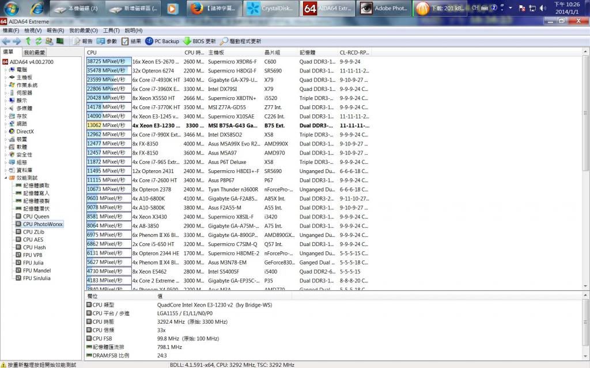This screenshot has height=368, width=590.
Task: Click the green chip icon in the toolbar
Action: [60, 41]
